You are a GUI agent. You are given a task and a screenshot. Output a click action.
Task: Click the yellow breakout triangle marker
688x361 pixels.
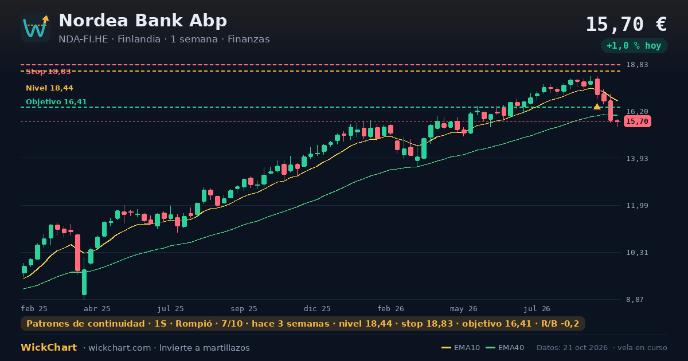(x=597, y=107)
